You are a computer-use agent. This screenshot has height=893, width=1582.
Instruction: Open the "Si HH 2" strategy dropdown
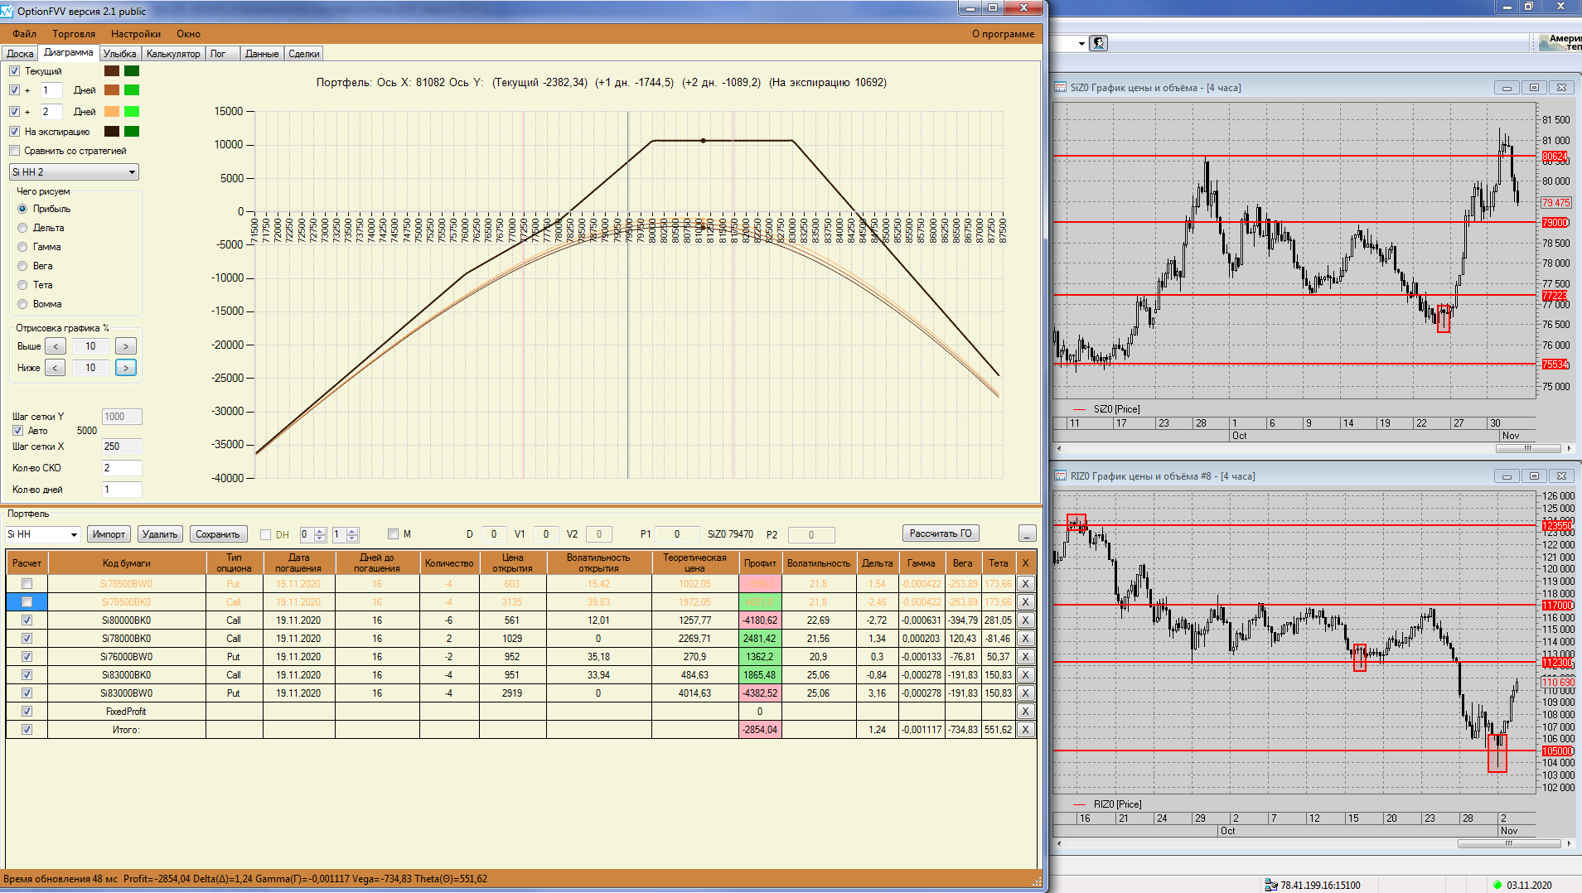(x=132, y=172)
